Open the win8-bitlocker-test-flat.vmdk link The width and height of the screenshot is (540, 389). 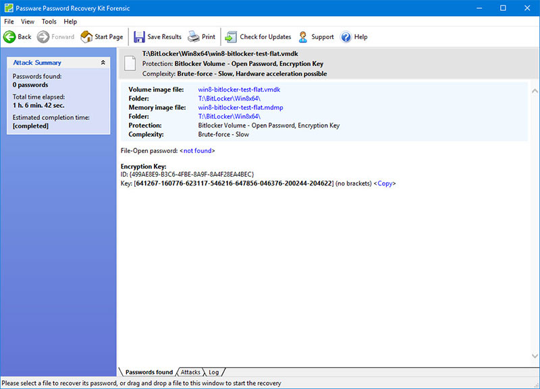click(239, 90)
